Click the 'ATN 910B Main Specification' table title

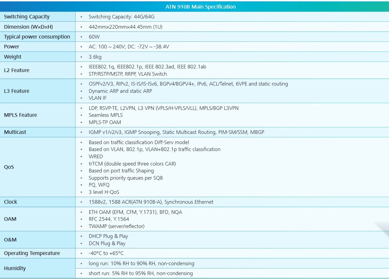[200, 7]
